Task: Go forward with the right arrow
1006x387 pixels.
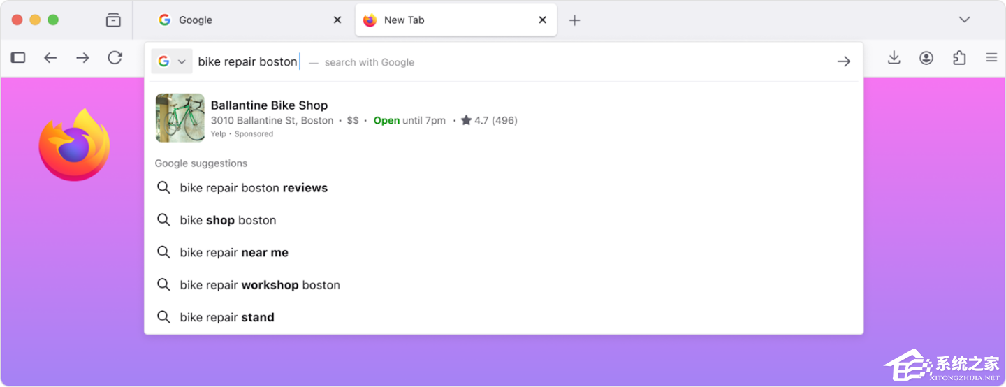Action: click(82, 58)
